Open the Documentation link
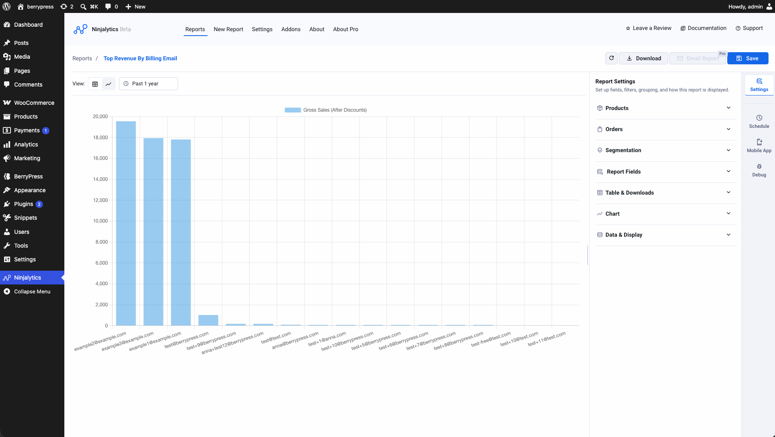Image resolution: width=775 pixels, height=437 pixels. coord(703,28)
